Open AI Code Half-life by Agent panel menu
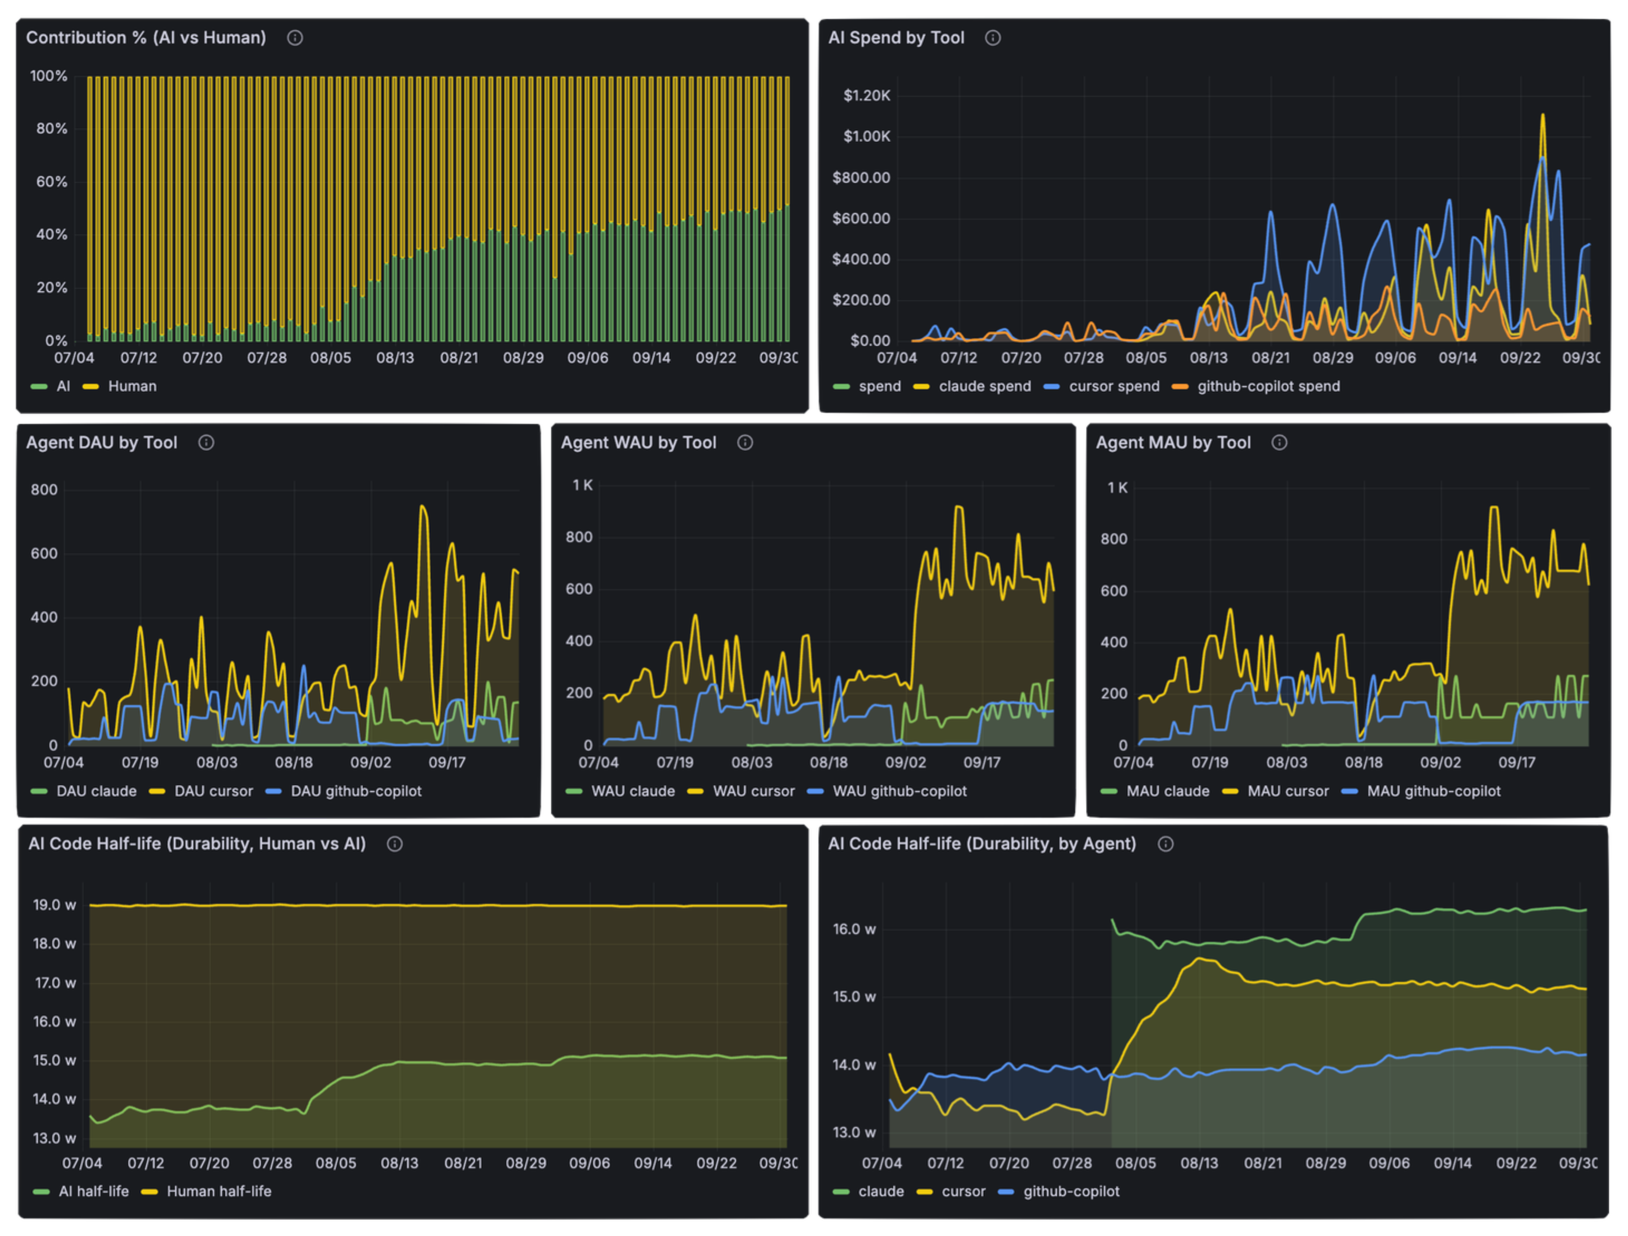Viewport: 1628px width, 1236px height. [982, 844]
